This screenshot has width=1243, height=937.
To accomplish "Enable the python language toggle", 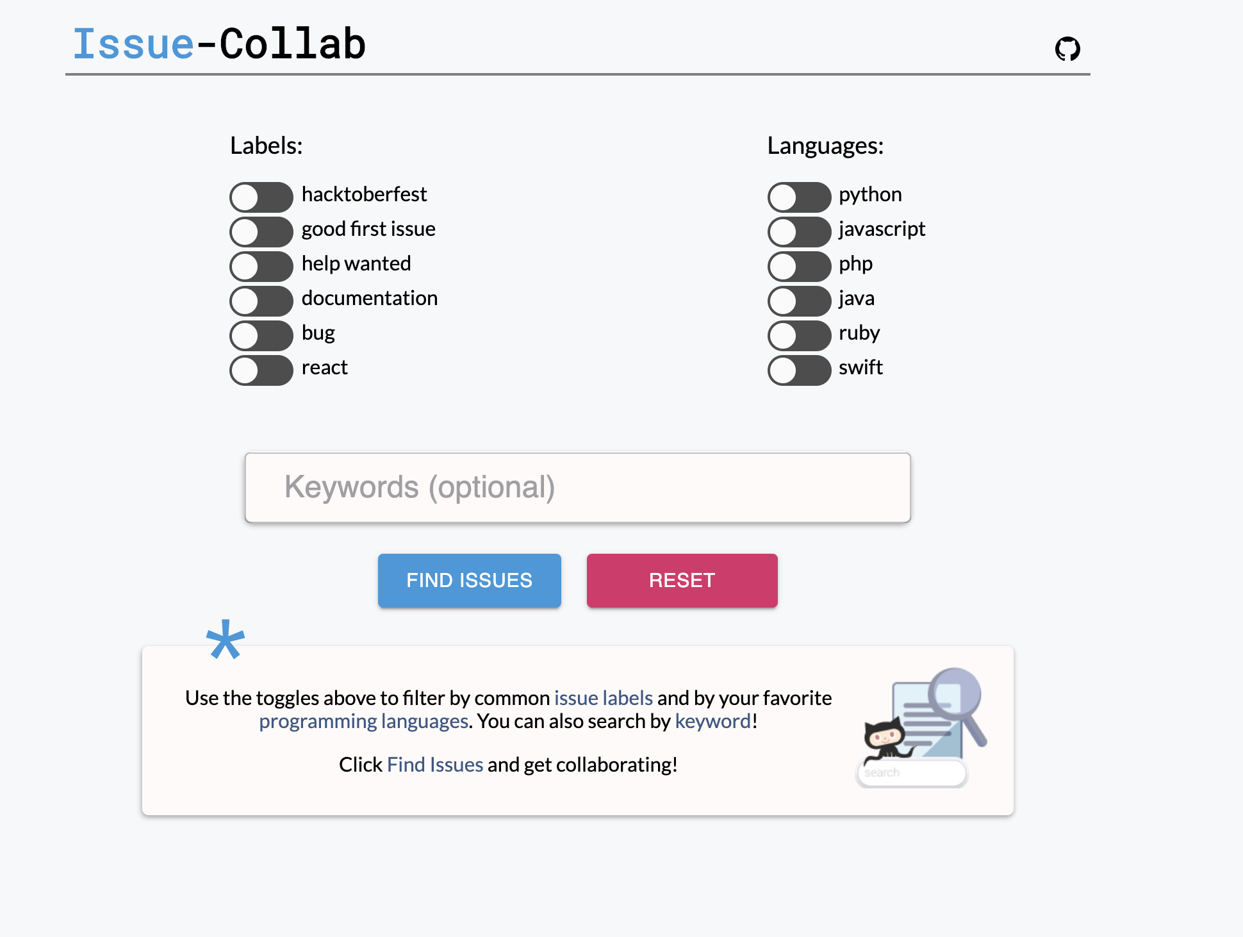I will [798, 197].
